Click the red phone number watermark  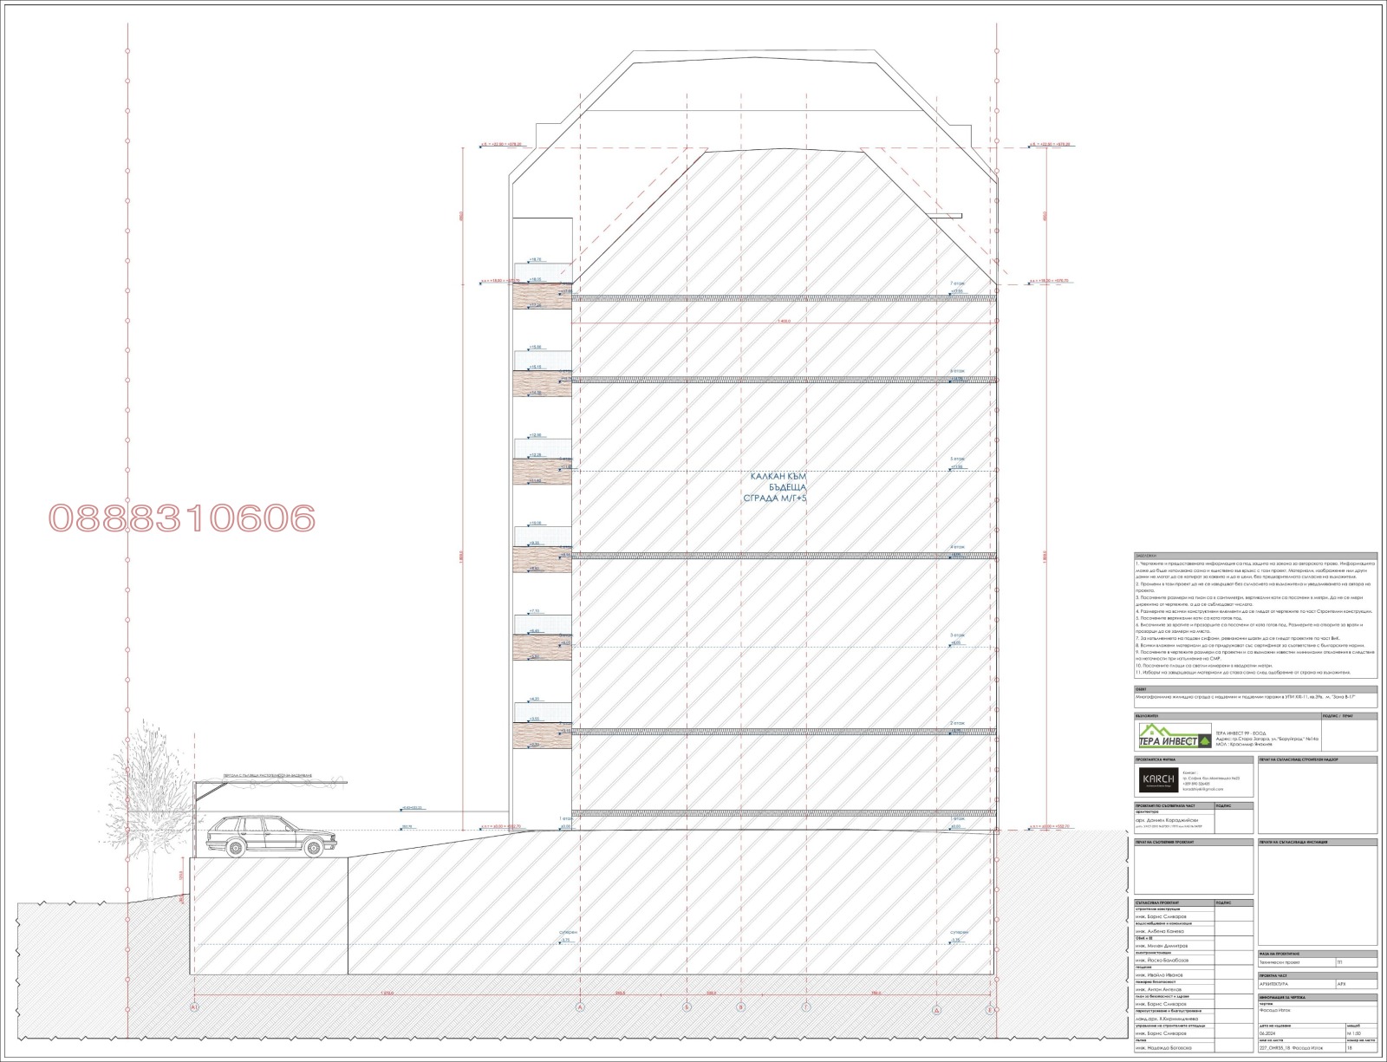(x=181, y=518)
